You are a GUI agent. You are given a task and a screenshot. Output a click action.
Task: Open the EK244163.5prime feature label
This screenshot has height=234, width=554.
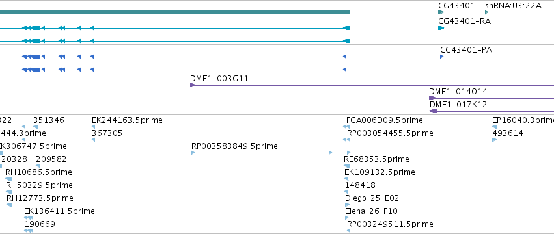click(x=127, y=120)
